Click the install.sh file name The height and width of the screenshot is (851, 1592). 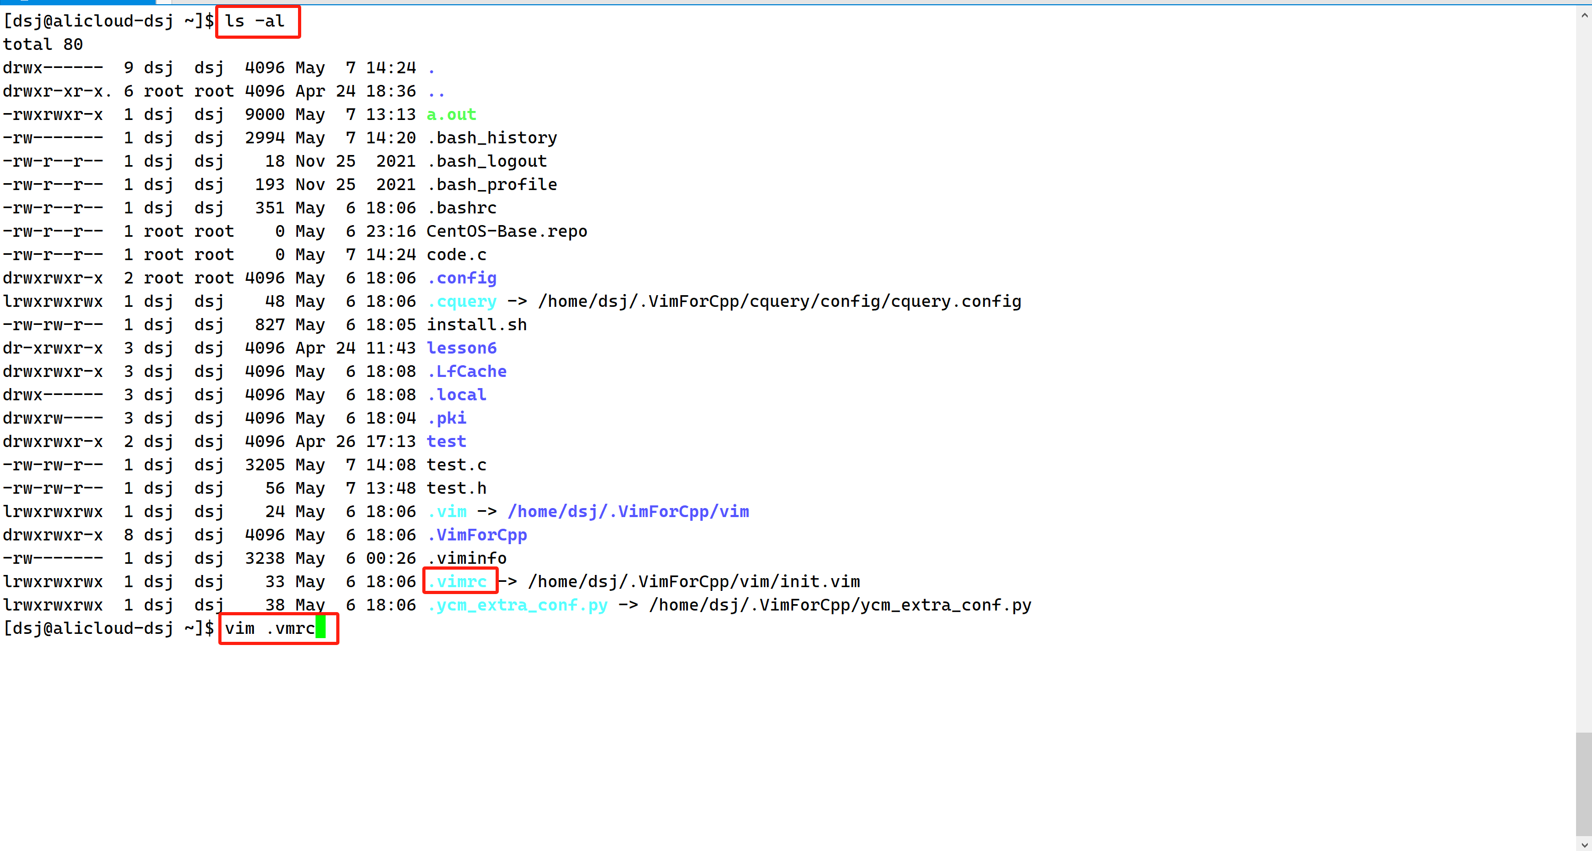476,325
